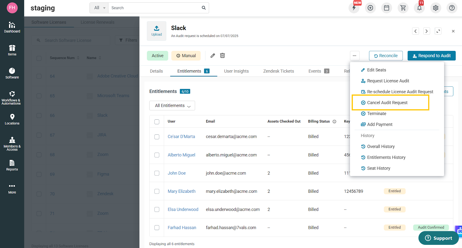
Task: Open Items in the sidebar
Action: point(12,50)
